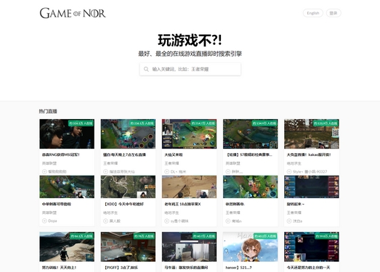Click the circle icon beside DL streamer name
380x272 pixels.
[x=166, y=172]
